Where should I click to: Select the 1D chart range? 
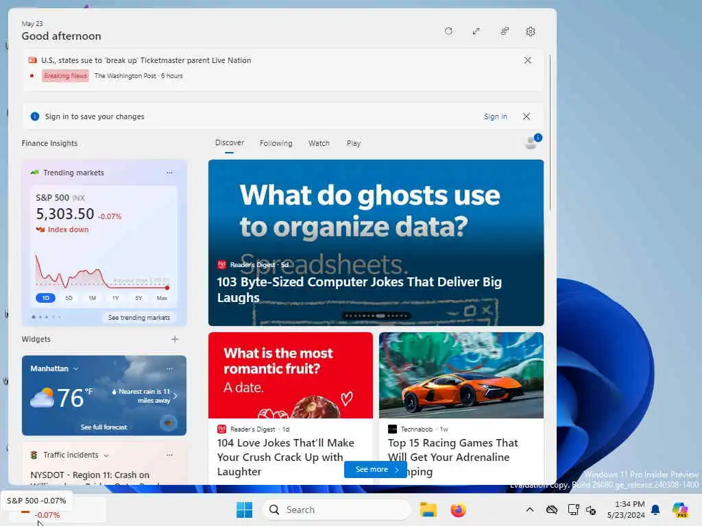click(45, 298)
